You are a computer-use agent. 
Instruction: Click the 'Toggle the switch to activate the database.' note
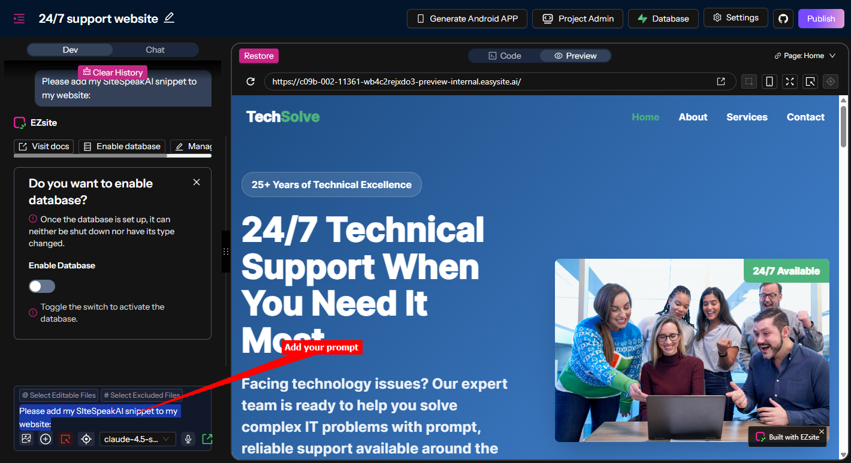[102, 313]
